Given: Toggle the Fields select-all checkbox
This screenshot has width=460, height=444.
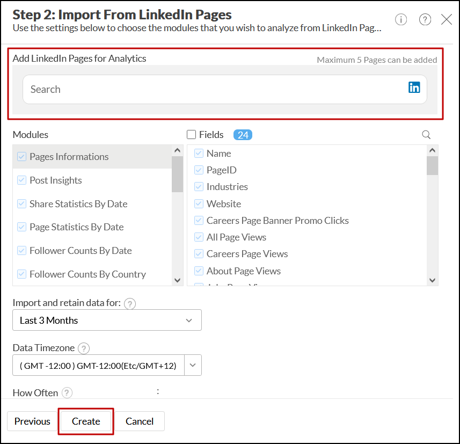Looking at the screenshot, I should pyautogui.click(x=191, y=135).
